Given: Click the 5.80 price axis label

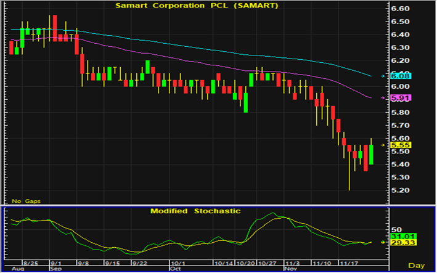Looking at the screenshot, I should 401,113.
